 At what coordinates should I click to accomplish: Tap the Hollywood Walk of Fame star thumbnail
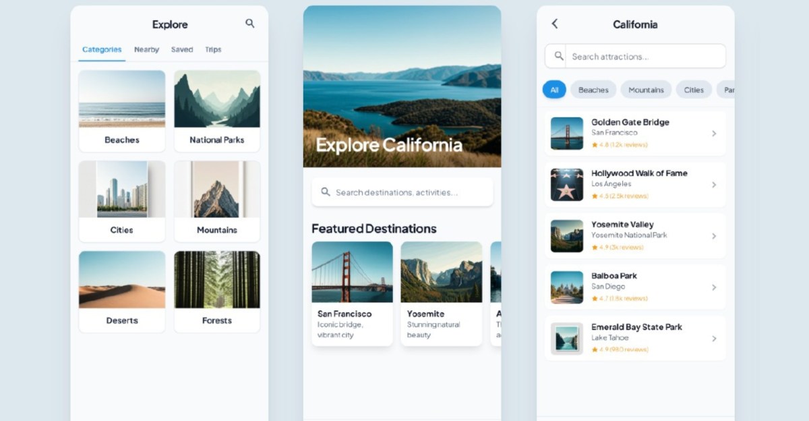pyautogui.click(x=566, y=185)
